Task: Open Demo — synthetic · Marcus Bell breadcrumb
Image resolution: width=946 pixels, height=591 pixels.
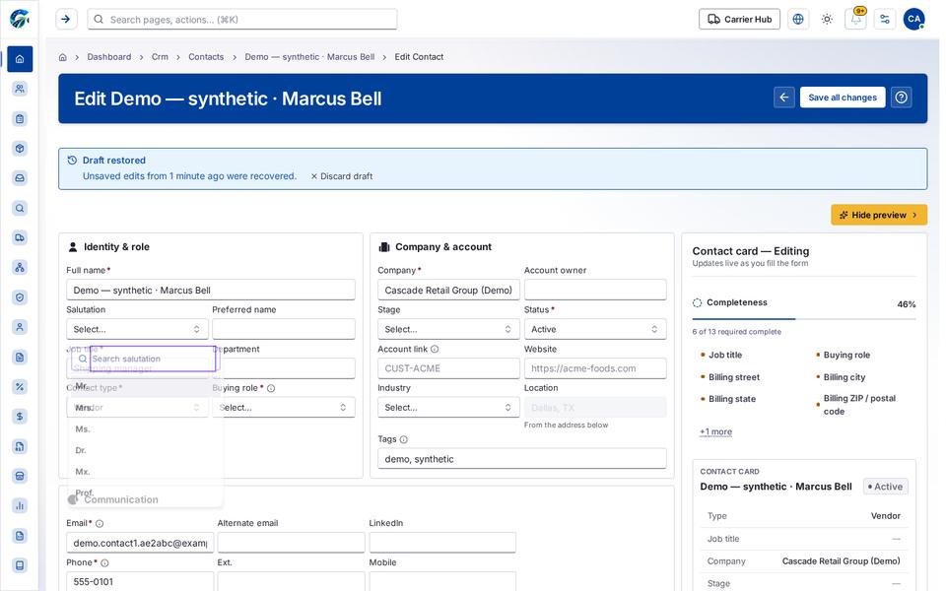Action: pyautogui.click(x=309, y=57)
